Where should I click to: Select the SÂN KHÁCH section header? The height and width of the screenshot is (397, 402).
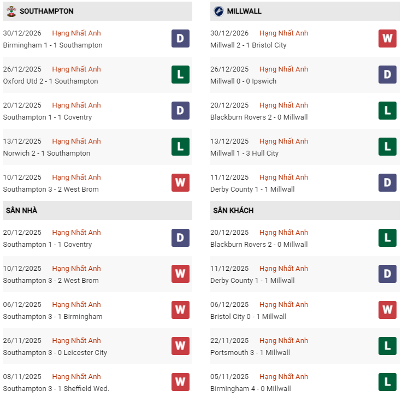coord(233,210)
